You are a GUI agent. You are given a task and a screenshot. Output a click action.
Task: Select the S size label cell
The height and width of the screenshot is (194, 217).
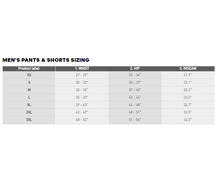coord(29,82)
